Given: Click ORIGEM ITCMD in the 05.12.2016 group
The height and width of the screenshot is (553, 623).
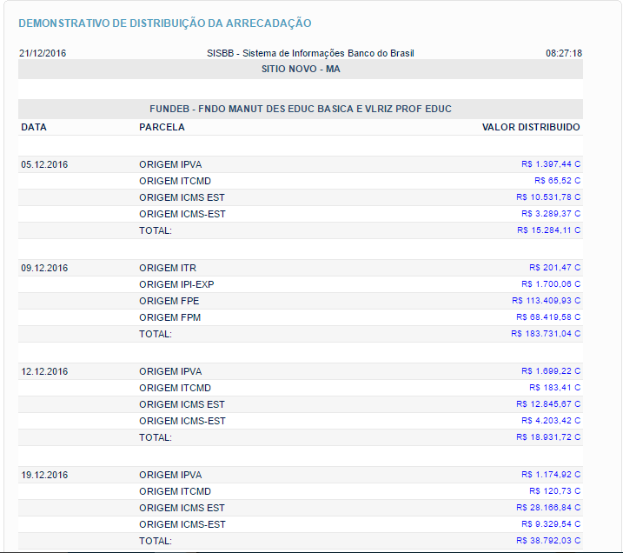Looking at the screenshot, I should pos(175,181).
